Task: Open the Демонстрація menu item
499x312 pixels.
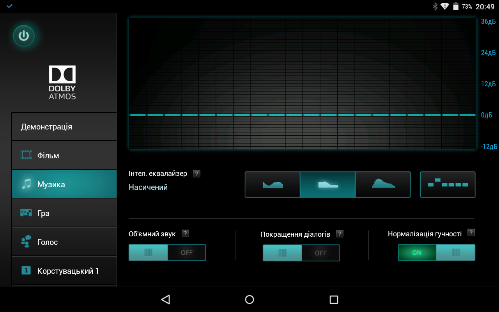Action: coord(64,127)
